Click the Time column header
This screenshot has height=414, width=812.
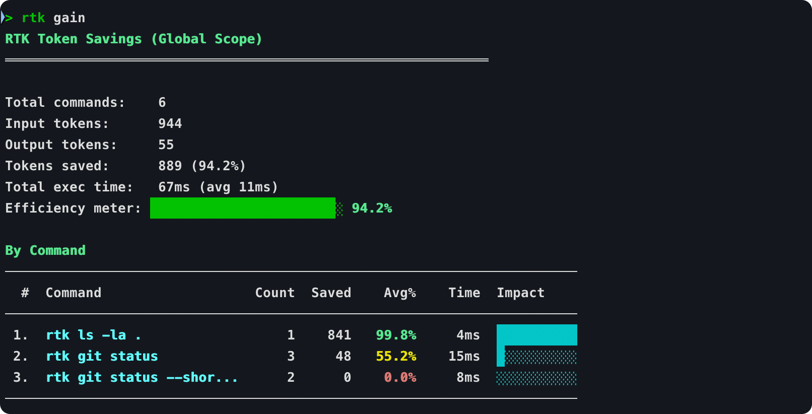tap(464, 293)
